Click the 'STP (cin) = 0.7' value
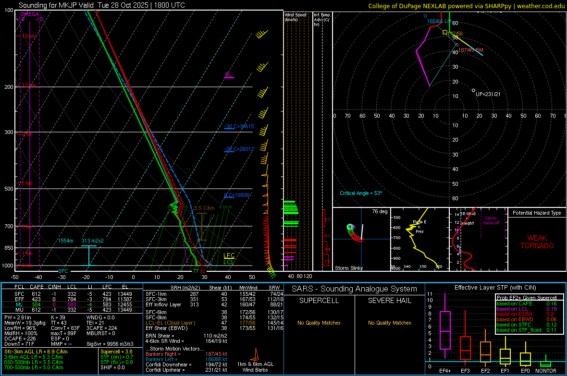567x376 pixels. 117,357
